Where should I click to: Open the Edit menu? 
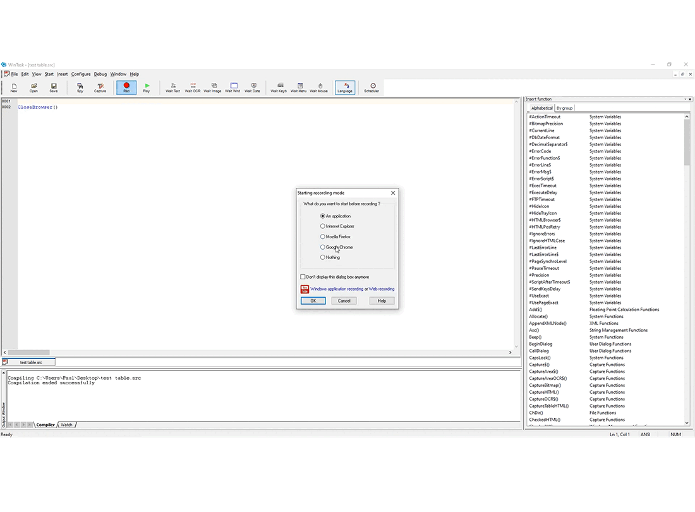(x=25, y=74)
